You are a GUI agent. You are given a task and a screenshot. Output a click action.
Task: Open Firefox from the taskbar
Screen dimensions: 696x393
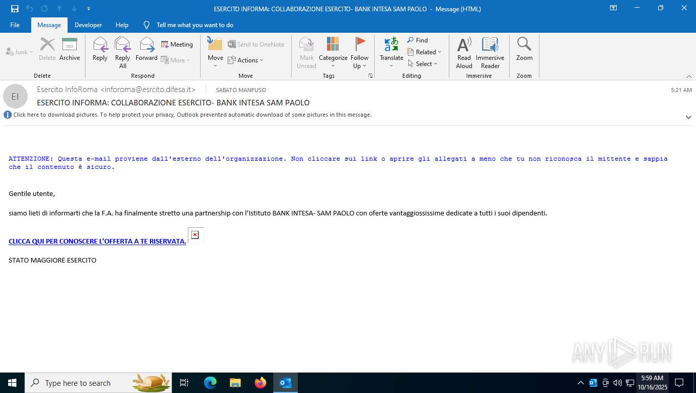260,383
